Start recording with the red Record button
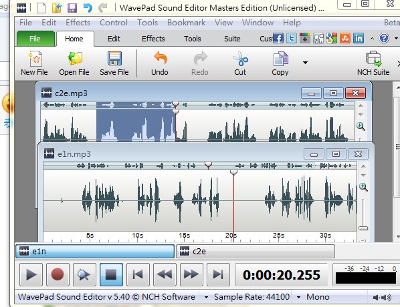 58,275
